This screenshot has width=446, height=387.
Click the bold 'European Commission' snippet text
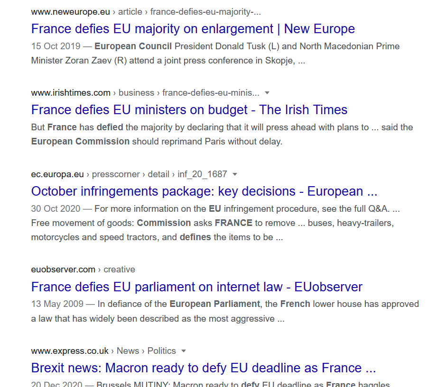point(80,142)
